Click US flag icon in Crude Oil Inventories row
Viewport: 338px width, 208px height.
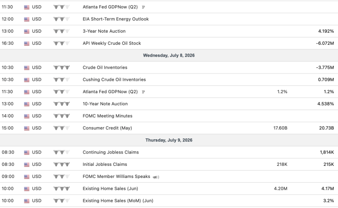(27, 68)
